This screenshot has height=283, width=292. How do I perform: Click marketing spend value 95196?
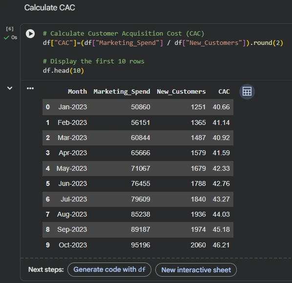pyautogui.click(x=141, y=245)
